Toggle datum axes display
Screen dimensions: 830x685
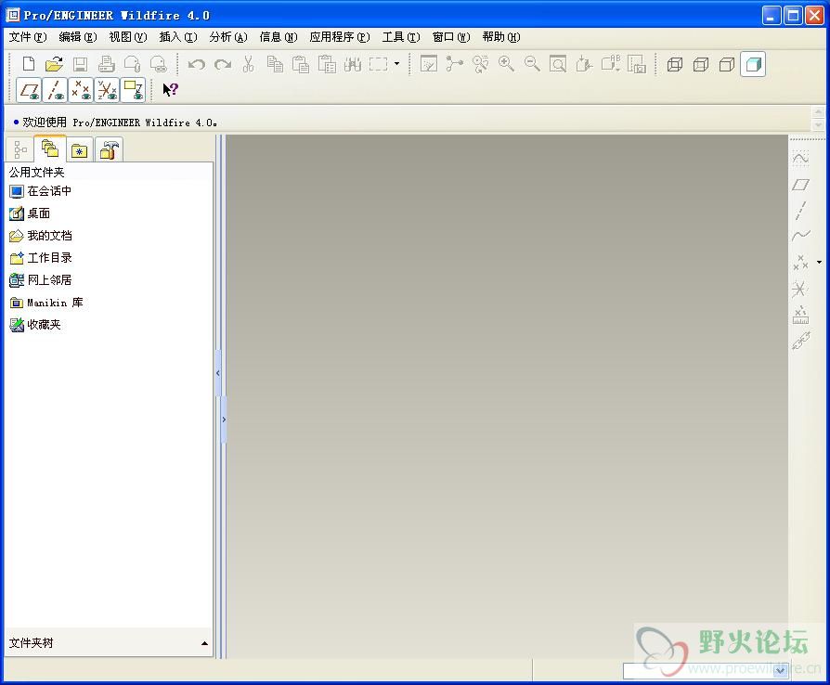point(55,90)
